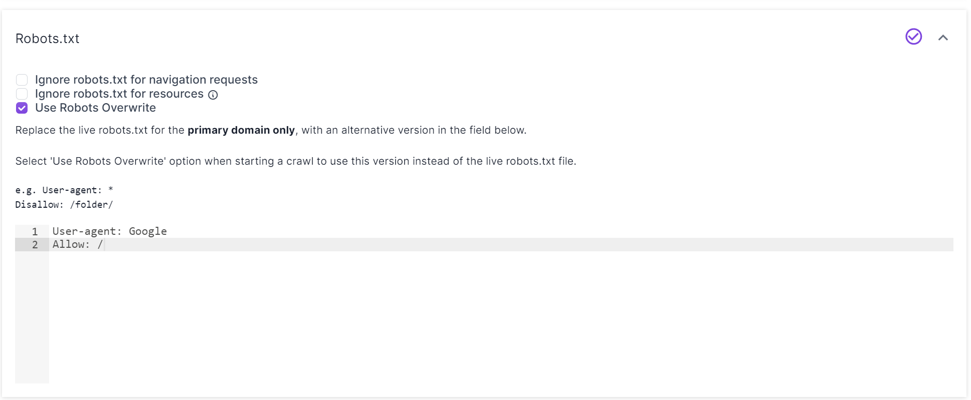Click the 'User-agent: Google' line in the editor
The image size is (971, 400).
click(x=109, y=231)
